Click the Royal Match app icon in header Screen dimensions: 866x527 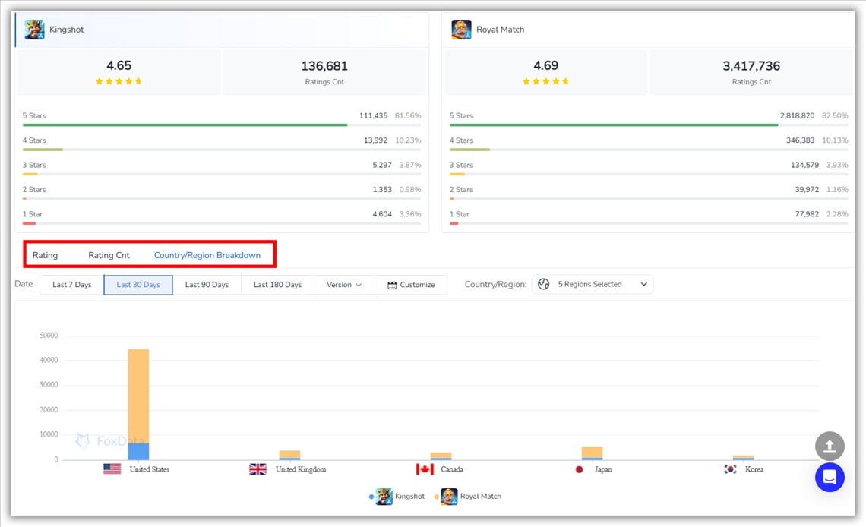461,30
